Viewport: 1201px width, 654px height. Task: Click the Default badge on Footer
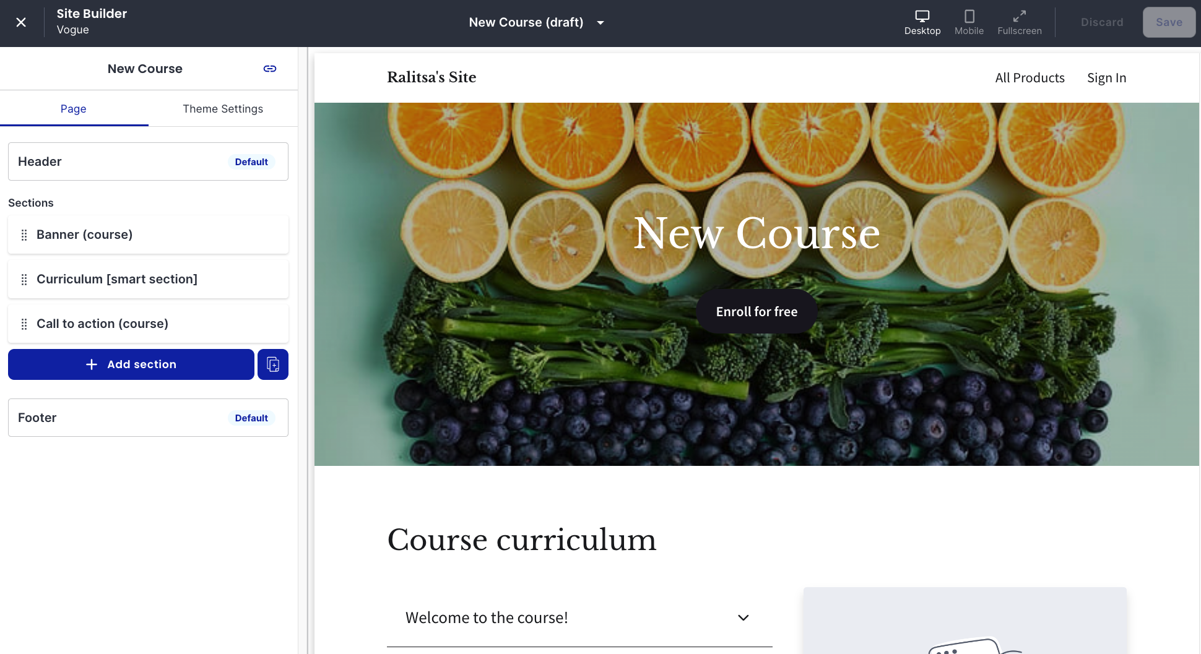coord(251,418)
